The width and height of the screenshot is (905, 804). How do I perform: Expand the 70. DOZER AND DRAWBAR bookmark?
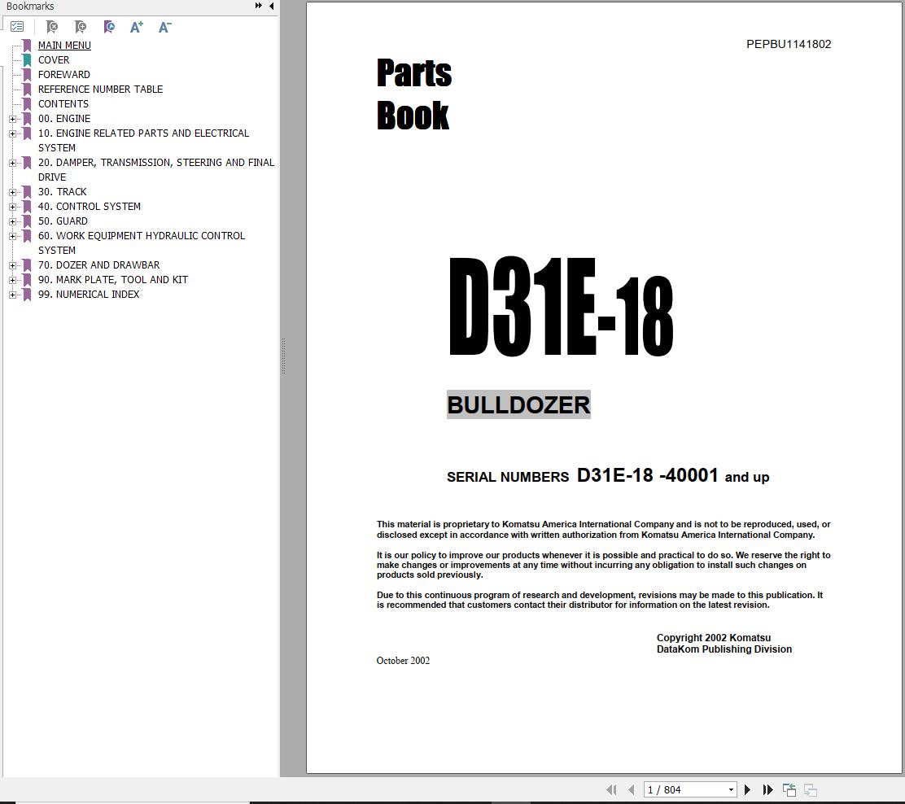(13, 265)
